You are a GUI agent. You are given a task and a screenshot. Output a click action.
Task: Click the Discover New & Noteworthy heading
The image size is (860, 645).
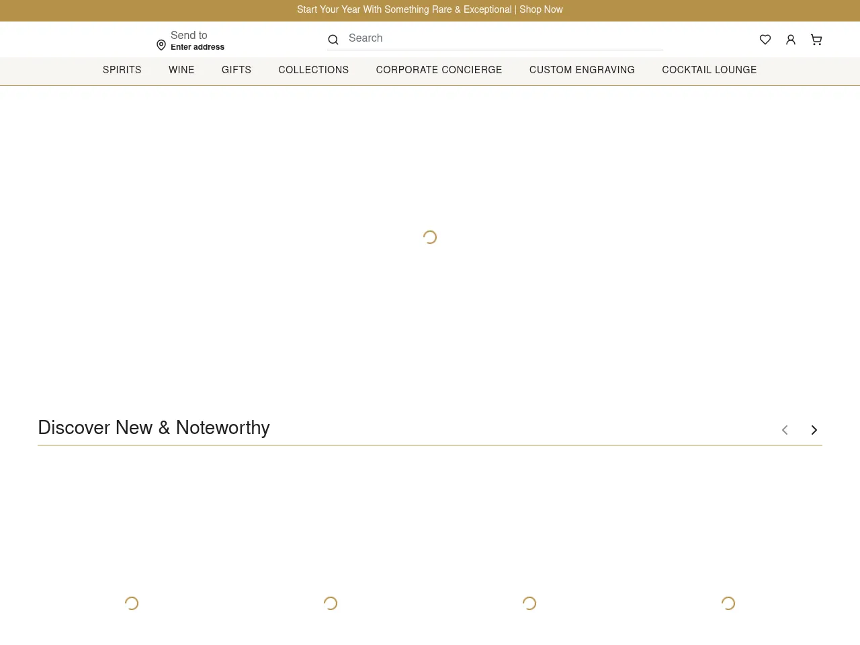tap(154, 427)
